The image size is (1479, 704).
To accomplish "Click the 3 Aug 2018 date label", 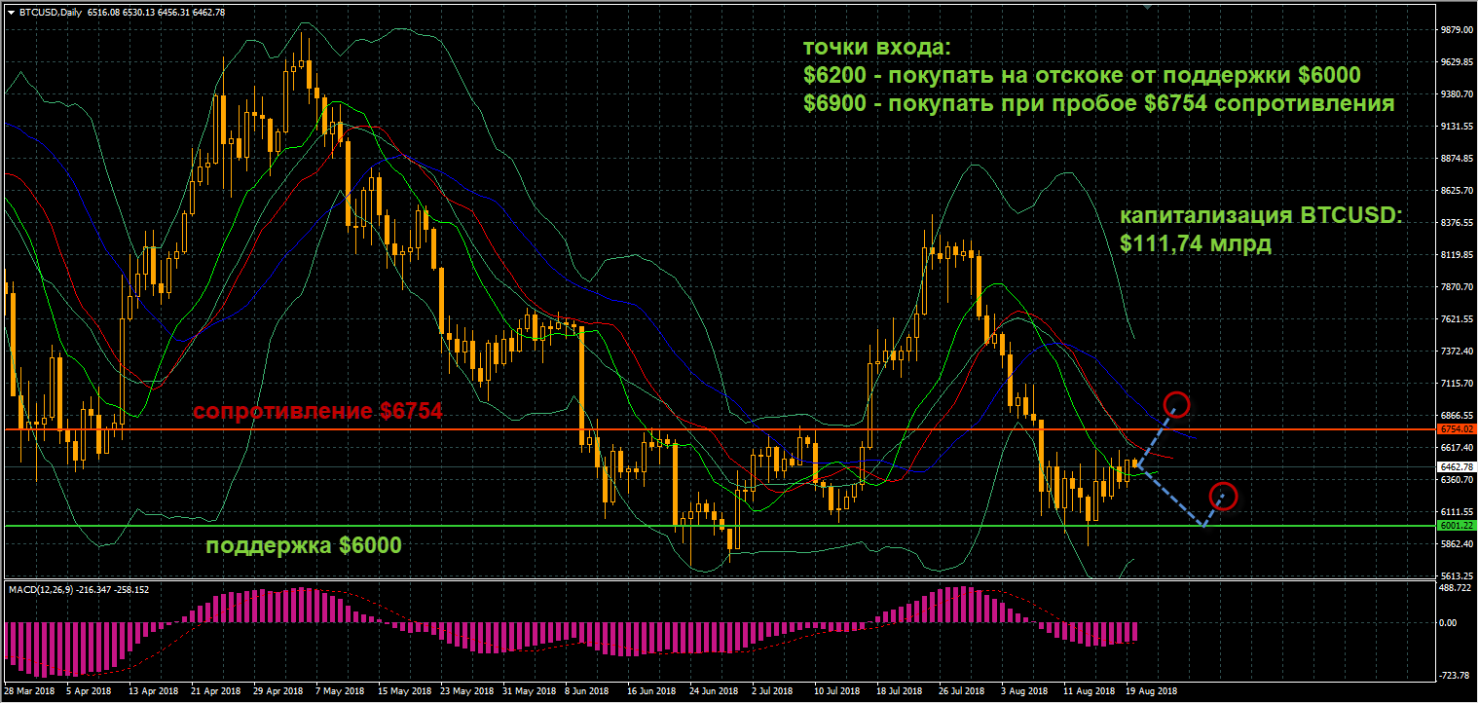I will tap(1024, 691).
